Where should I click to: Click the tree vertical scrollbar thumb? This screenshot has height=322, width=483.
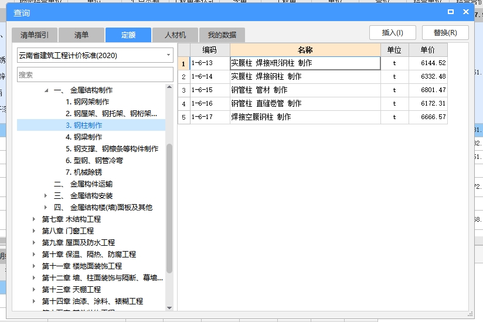[169, 208]
